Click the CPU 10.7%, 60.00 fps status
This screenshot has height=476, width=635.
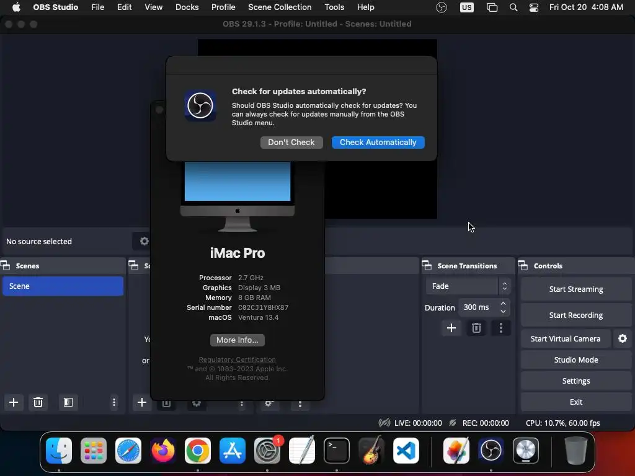pyautogui.click(x=562, y=423)
